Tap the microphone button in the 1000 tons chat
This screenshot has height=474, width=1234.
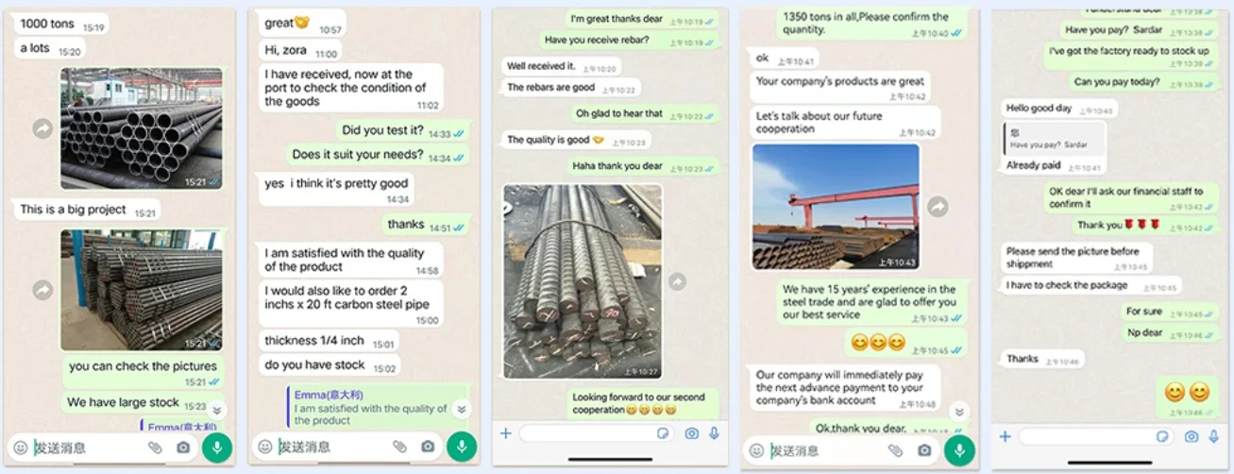216,447
